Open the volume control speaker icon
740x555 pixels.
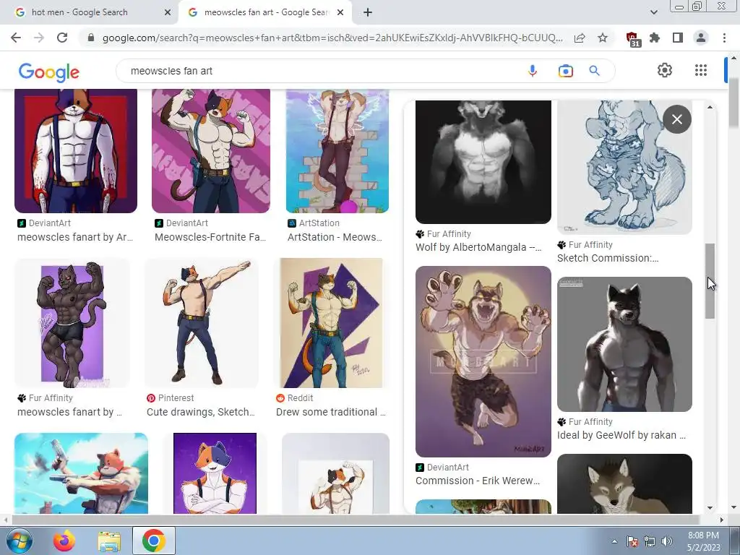pyautogui.click(x=667, y=541)
